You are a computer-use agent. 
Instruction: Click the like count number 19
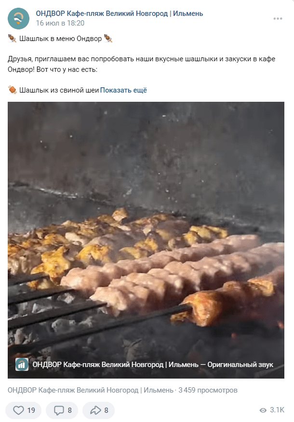click(x=31, y=410)
